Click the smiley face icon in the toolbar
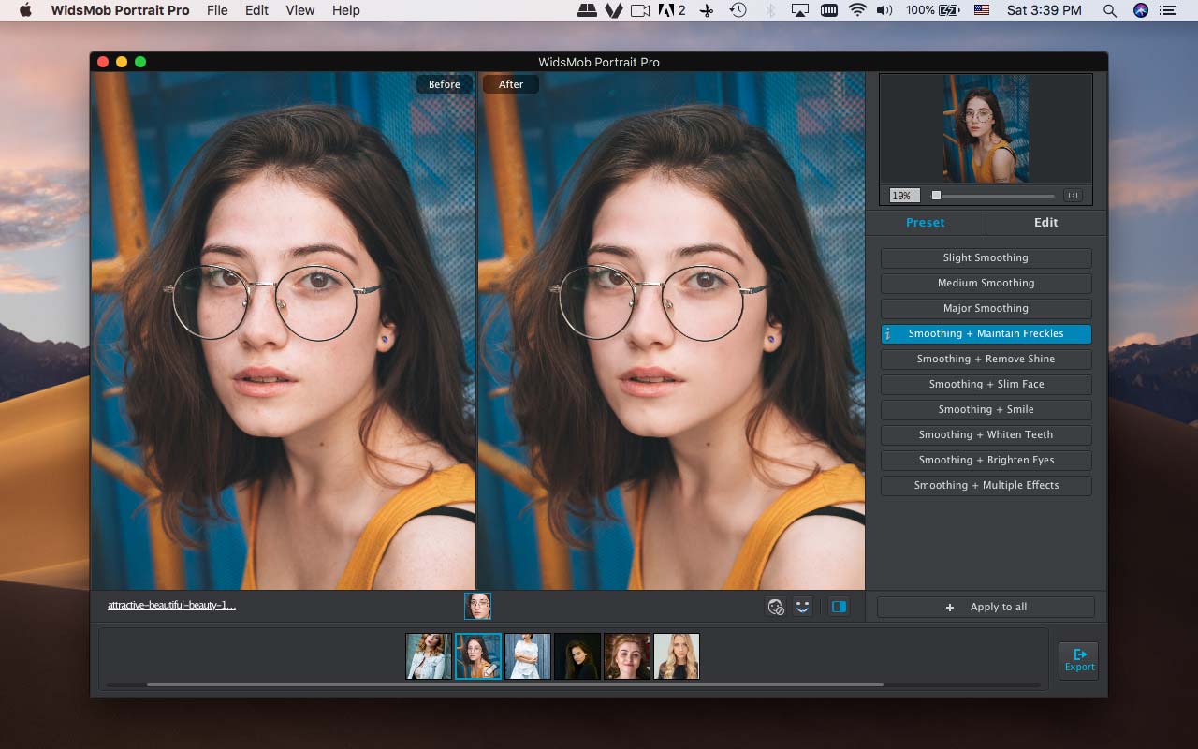 (802, 607)
